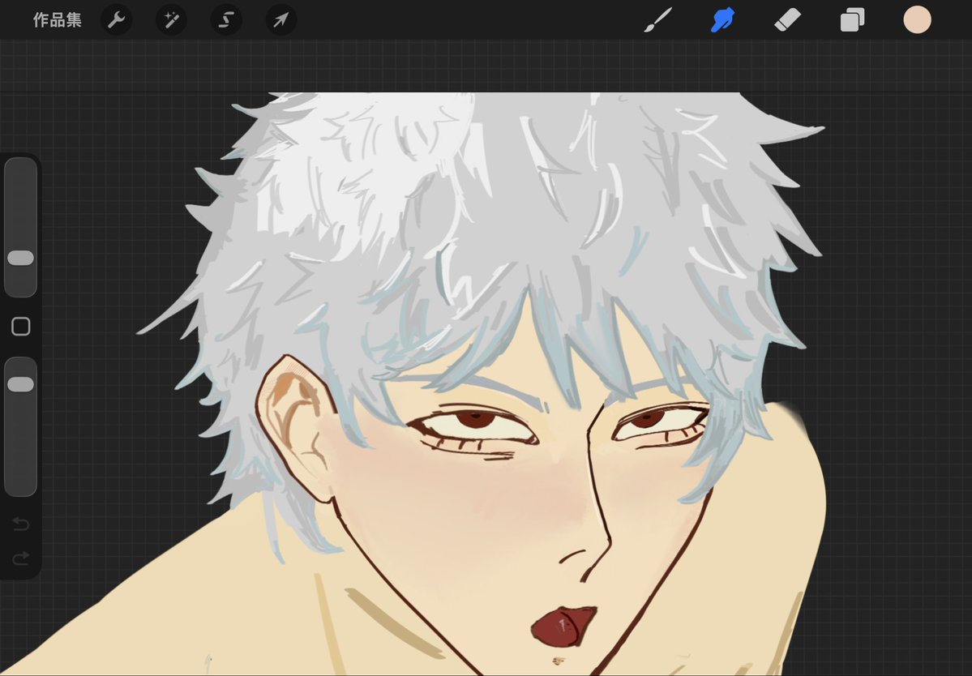
Task: Open the 作品集 gallery
Action: pyautogui.click(x=57, y=19)
